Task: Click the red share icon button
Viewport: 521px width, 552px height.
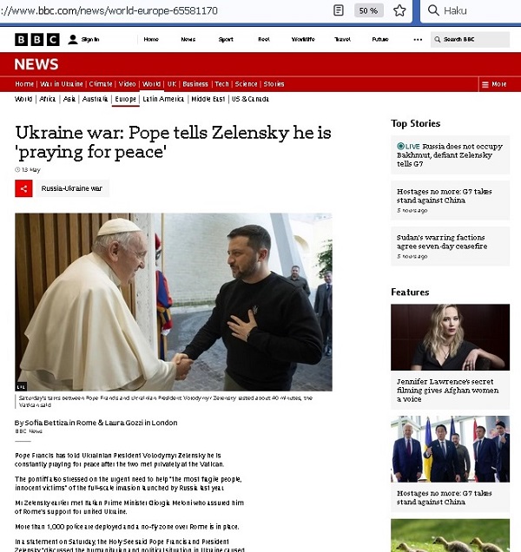Action: pos(23,188)
